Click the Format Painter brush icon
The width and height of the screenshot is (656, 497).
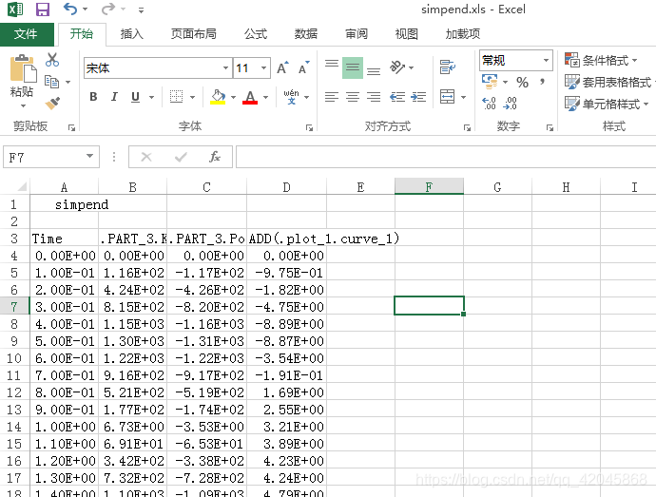[x=52, y=103]
